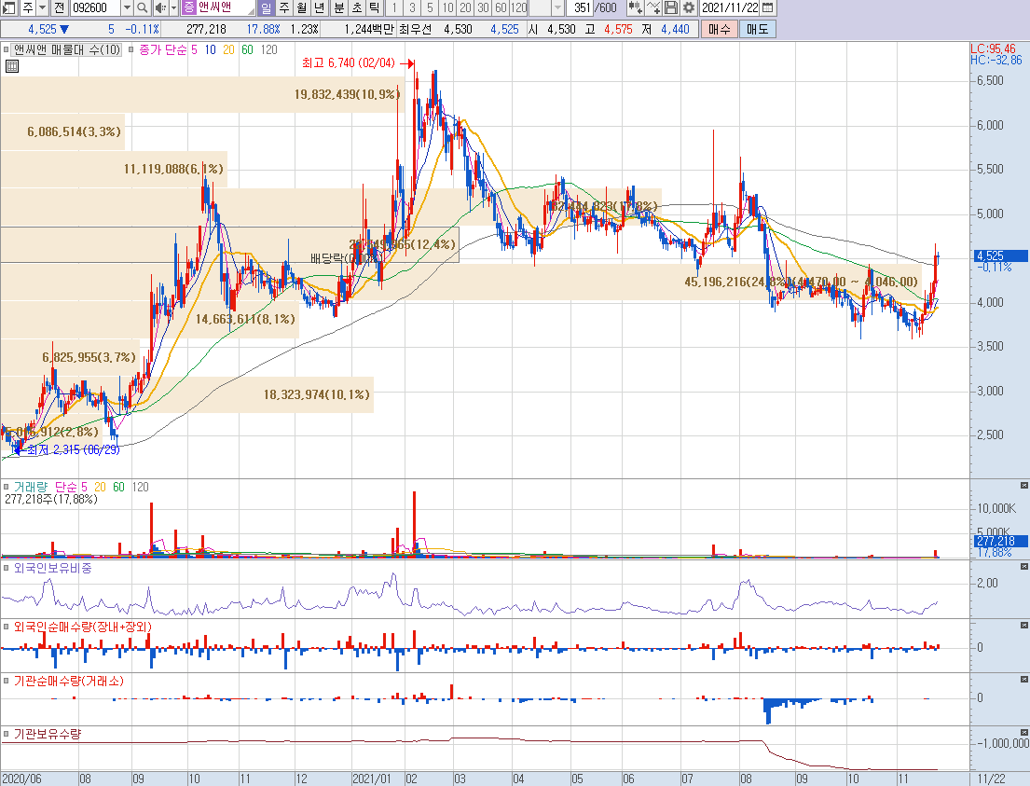The width and height of the screenshot is (1030, 786).
Task: Choose the 30 interval button
Action: pyautogui.click(x=483, y=7)
